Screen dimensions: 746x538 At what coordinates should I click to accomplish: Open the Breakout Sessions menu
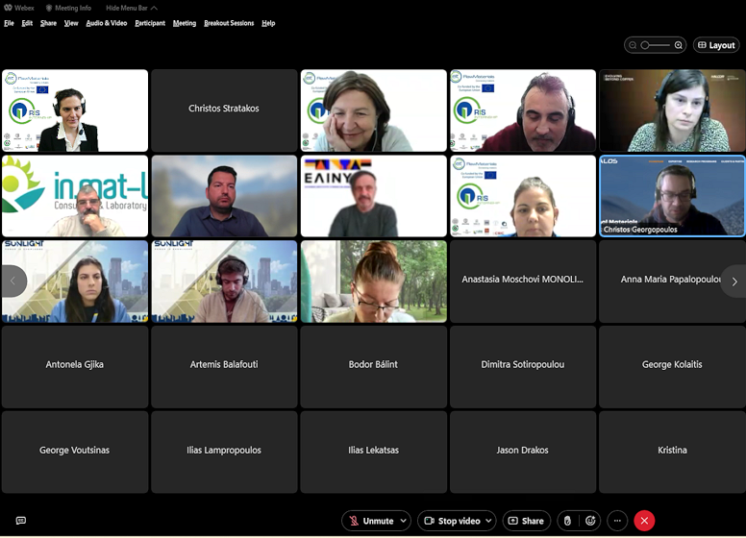point(229,23)
